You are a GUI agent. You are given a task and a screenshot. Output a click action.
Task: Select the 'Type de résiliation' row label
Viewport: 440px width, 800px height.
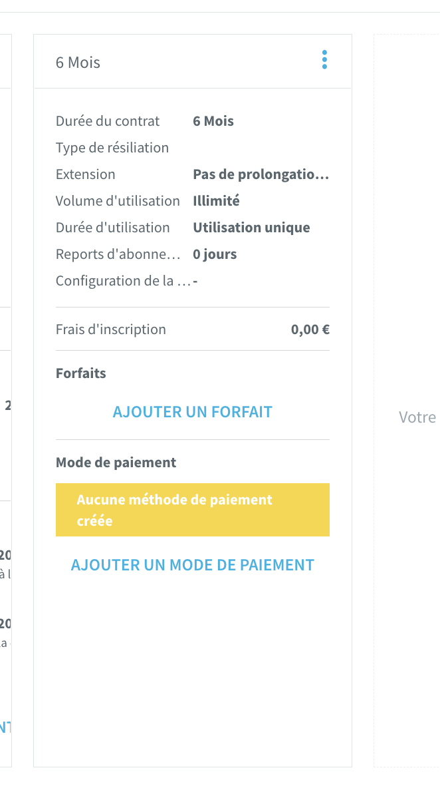(112, 148)
